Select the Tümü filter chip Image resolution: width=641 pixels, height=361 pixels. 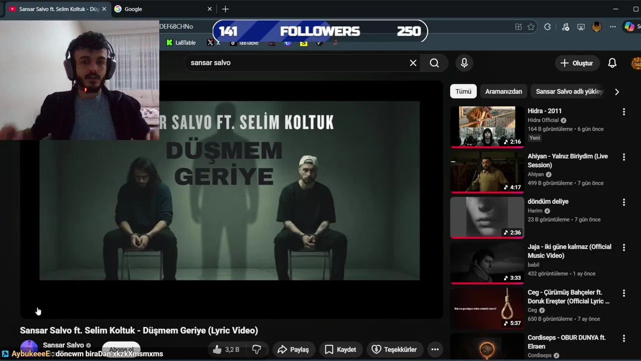463,91
